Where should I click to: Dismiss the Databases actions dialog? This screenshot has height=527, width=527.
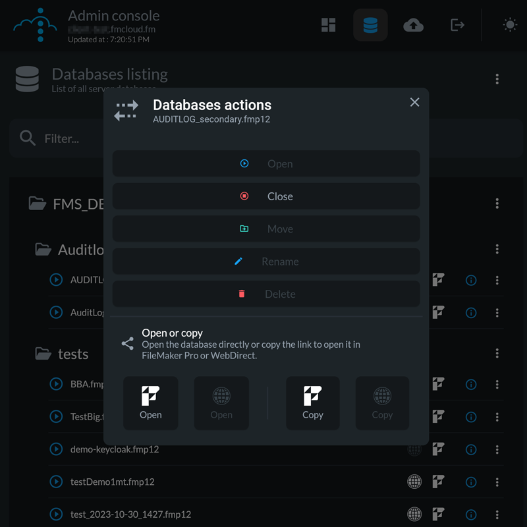pos(414,102)
